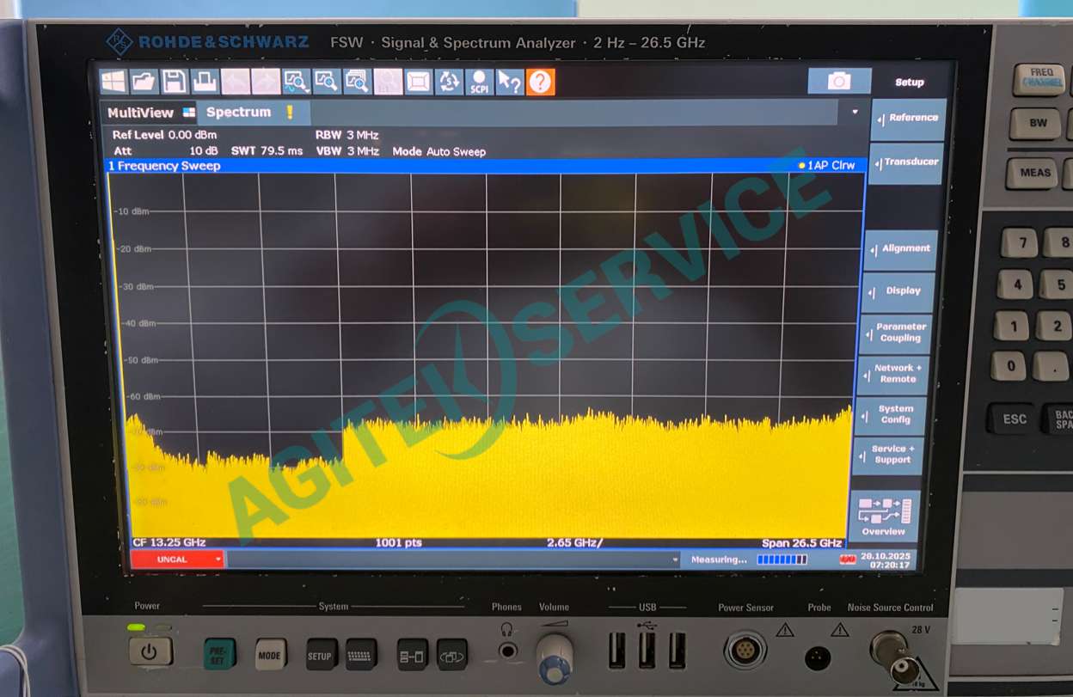The width and height of the screenshot is (1073, 697).
Task: Click the CF 13.25 GHz footer label
Action: coord(169,543)
